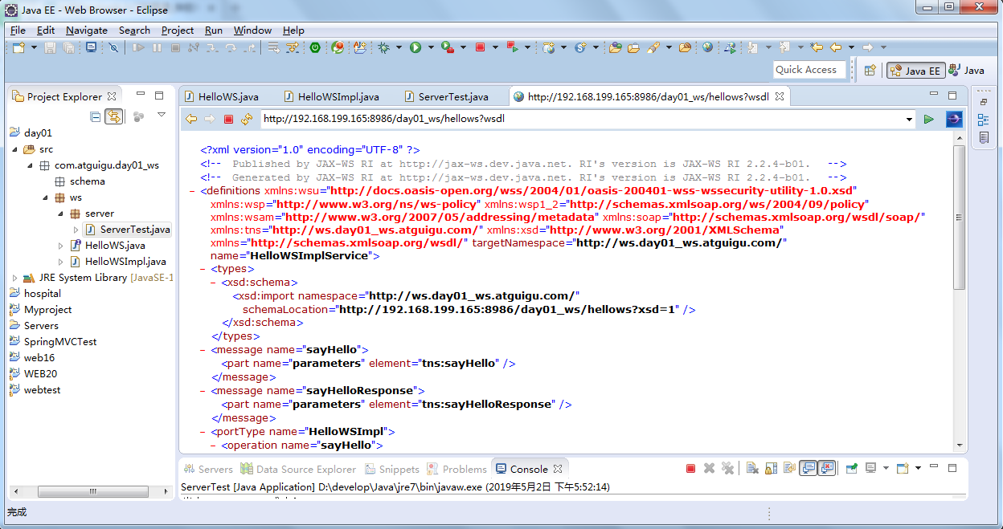Image resolution: width=1003 pixels, height=529 pixels.
Task: Click the Display Selected Console icon
Action: click(x=870, y=468)
